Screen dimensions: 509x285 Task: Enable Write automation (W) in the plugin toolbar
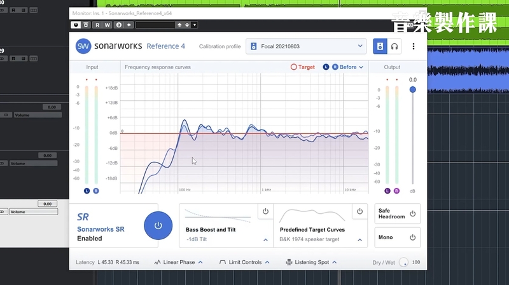pyautogui.click(x=107, y=25)
